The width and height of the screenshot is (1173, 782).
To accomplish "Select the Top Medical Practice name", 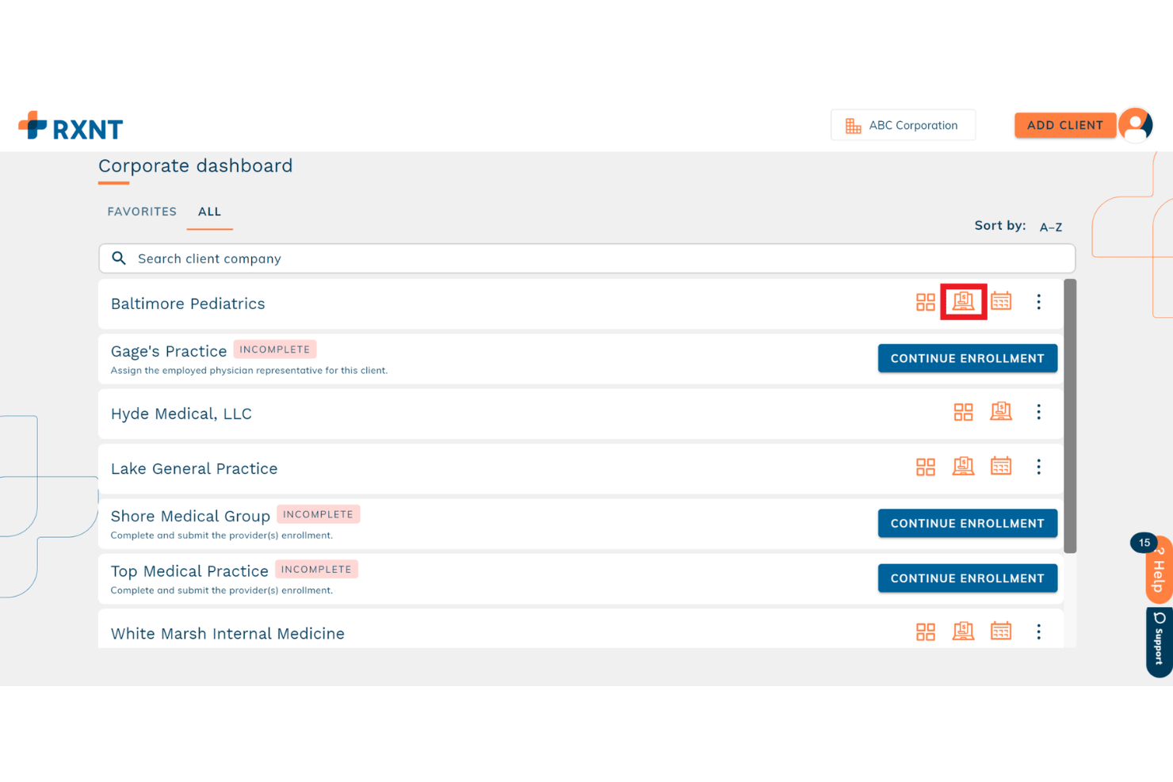I will 189,571.
